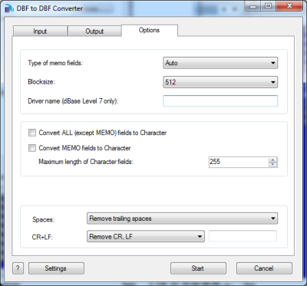The height and width of the screenshot is (286, 307).
Task: Maximize the converter window
Action: click(269, 6)
